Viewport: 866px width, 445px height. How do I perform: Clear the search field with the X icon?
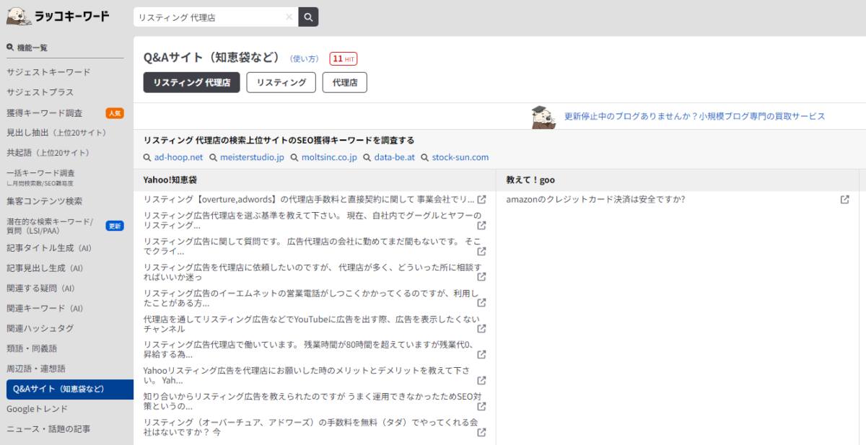289,17
